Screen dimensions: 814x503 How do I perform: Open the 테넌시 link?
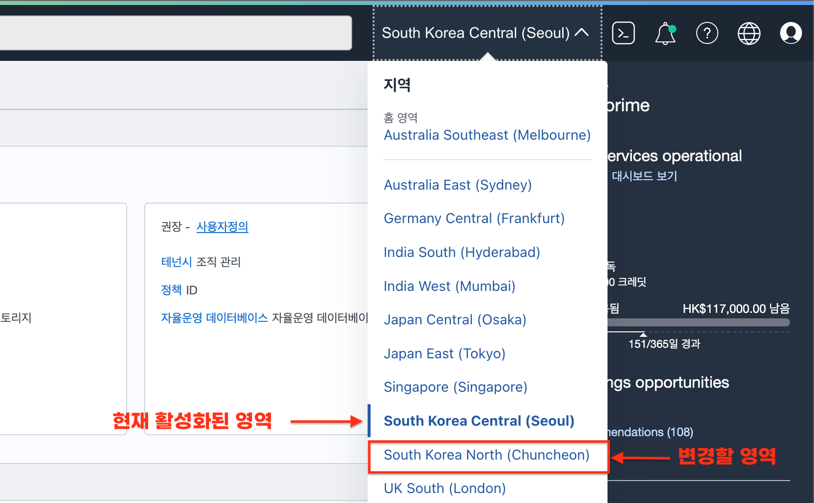pos(177,262)
